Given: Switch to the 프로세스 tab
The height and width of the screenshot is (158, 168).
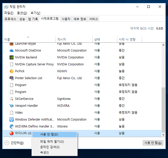Looking at the screenshot, I should tap(10, 19).
